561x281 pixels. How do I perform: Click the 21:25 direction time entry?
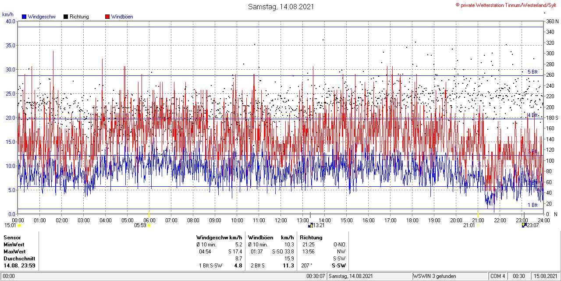pyautogui.click(x=308, y=245)
